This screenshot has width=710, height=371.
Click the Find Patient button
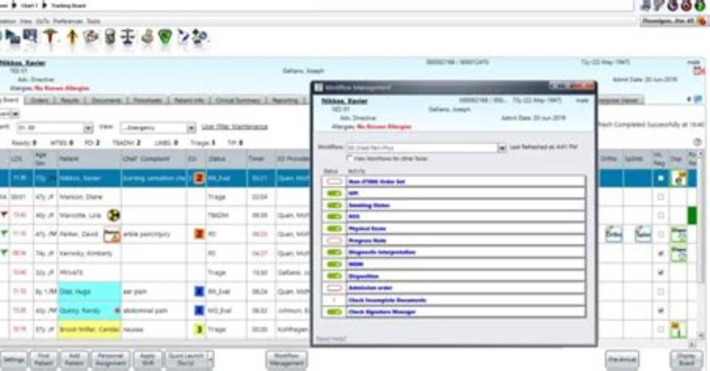click(x=43, y=360)
